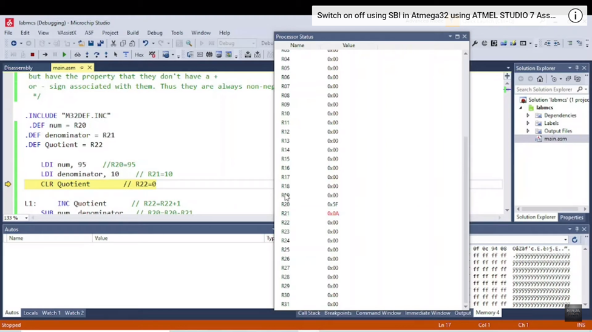Click the Step Into icon

pyautogui.click(x=87, y=55)
